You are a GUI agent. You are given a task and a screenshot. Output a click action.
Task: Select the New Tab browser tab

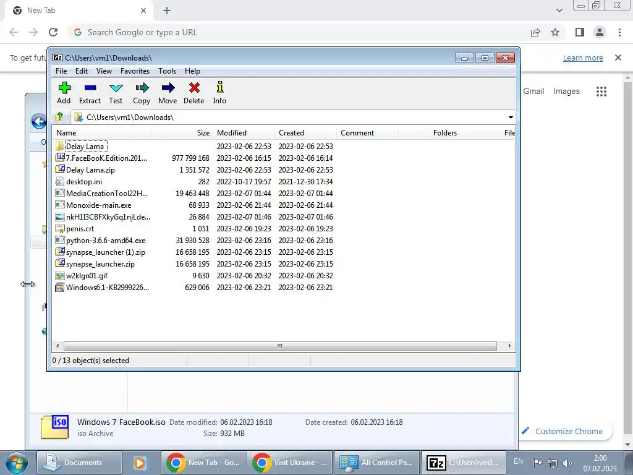pyautogui.click(x=80, y=11)
